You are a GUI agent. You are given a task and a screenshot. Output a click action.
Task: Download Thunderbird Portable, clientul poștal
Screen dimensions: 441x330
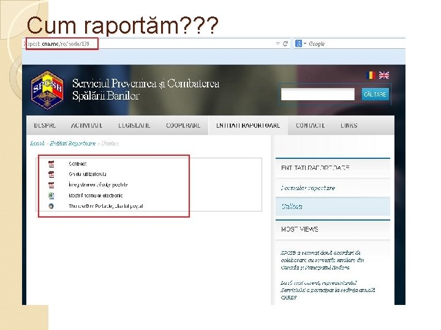[x=106, y=207]
